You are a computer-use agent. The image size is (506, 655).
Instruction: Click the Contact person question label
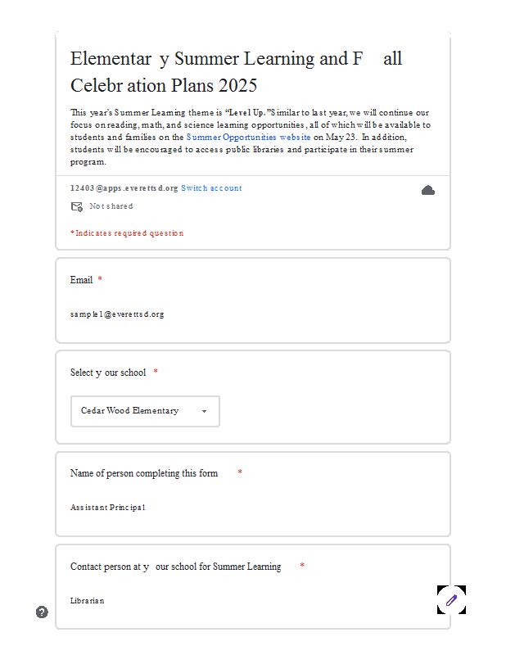pos(175,567)
